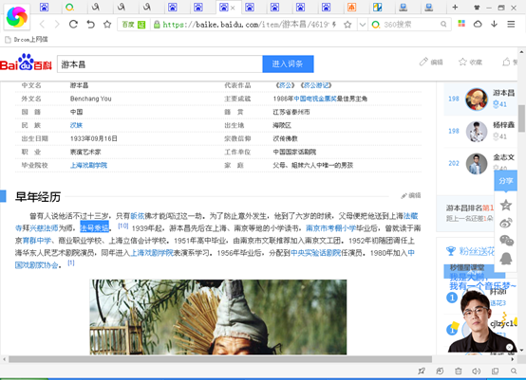526x380 pixels.
Task: Click the page zoom magnifier icon
Action: click(x=514, y=371)
